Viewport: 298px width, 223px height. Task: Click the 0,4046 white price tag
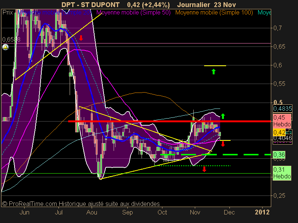(x=282, y=138)
